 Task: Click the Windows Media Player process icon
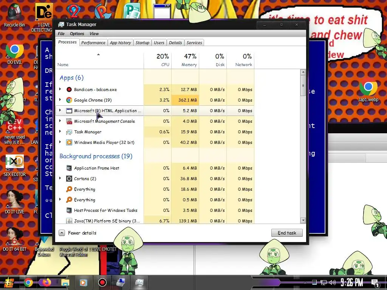[69, 142]
